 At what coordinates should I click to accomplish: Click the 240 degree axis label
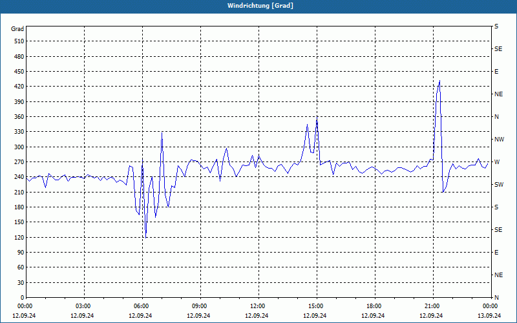point(19,177)
